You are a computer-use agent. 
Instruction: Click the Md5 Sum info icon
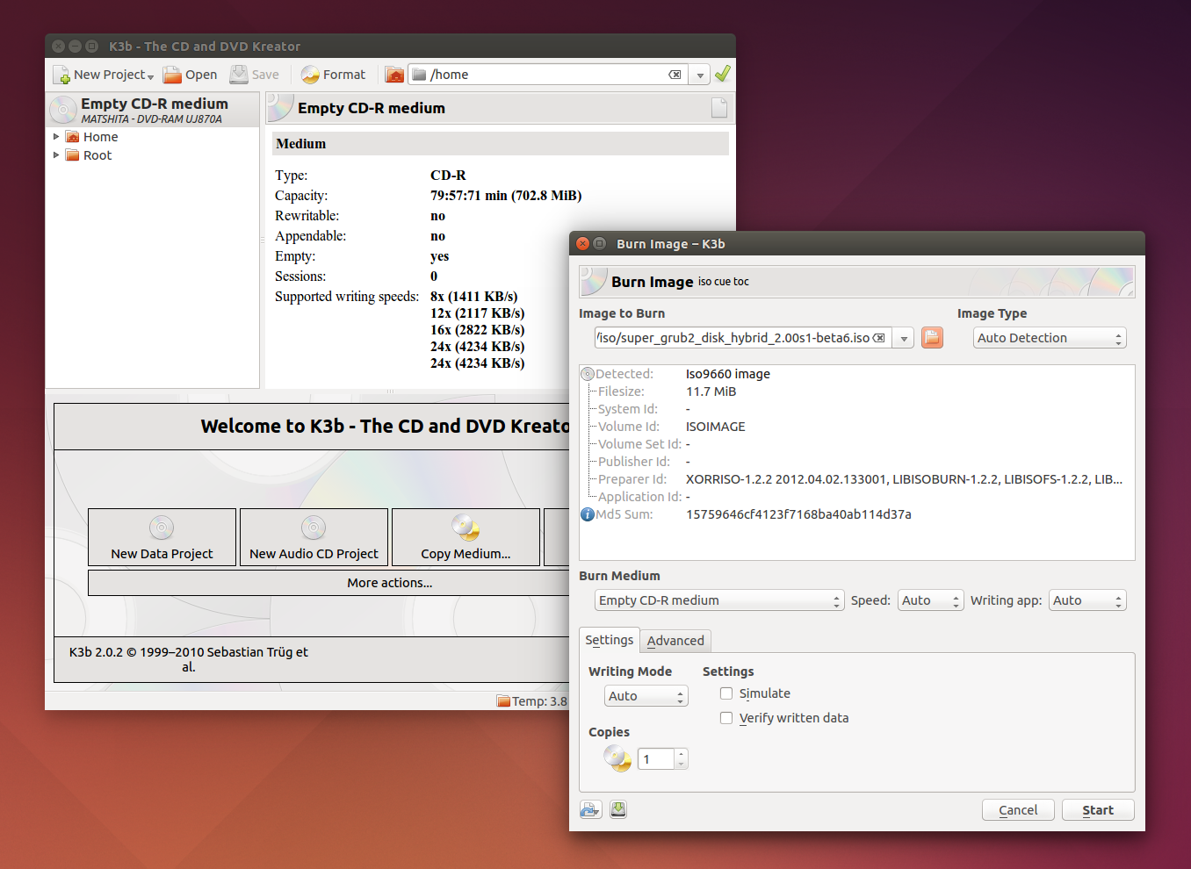pyautogui.click(x=588, y=514)
